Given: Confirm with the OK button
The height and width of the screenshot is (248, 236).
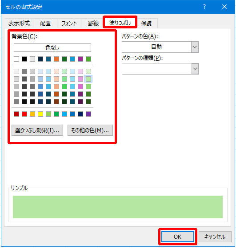Looking at the screenshot, I should 178,236.
